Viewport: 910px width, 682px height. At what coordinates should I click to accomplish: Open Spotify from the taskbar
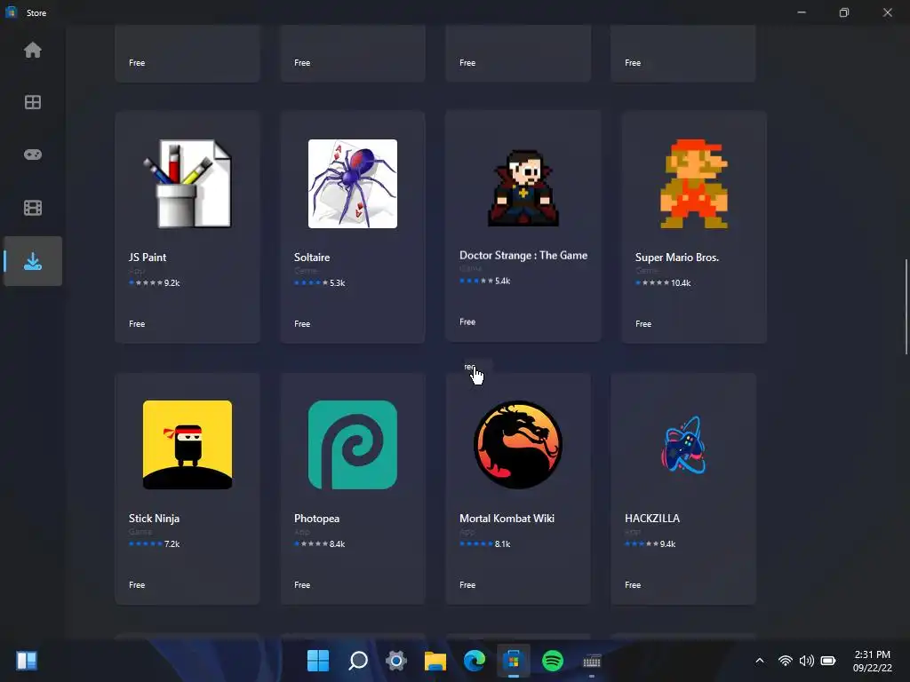(x=553, y=661)
